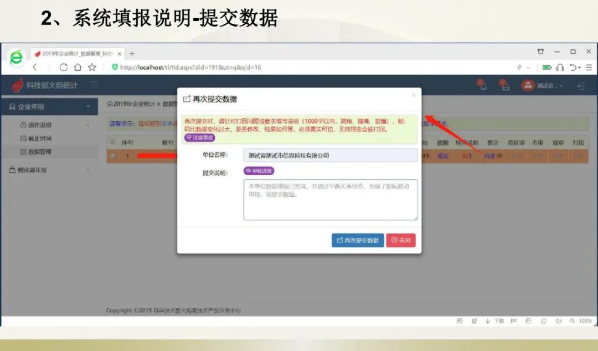The width and height of the screenshot is (598, 351).
Task: Bookmark the page with the star icon
Action: pyautogui.click(x=92, y=67)
